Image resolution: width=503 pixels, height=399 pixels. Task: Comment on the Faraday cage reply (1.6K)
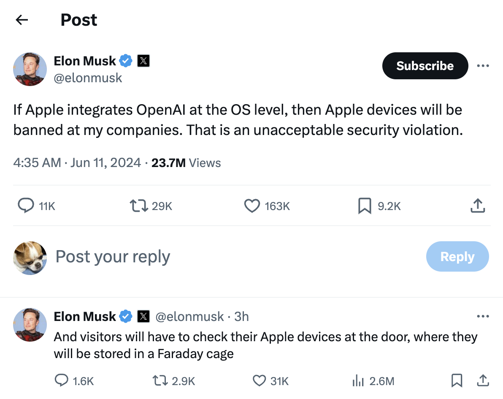point(62,381)
